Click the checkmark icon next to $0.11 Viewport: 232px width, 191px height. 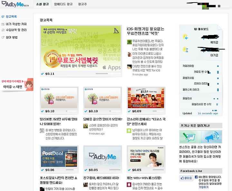(x=42, y=74)
